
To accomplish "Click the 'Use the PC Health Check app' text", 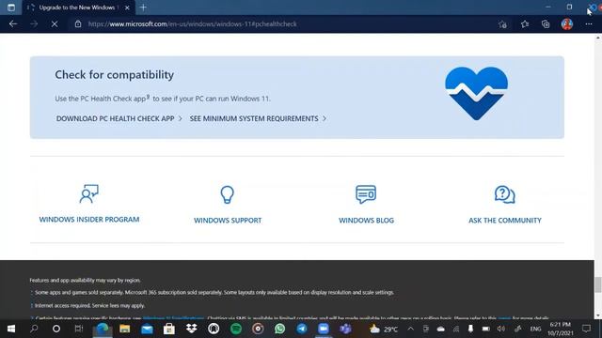I will pos(163,99).
